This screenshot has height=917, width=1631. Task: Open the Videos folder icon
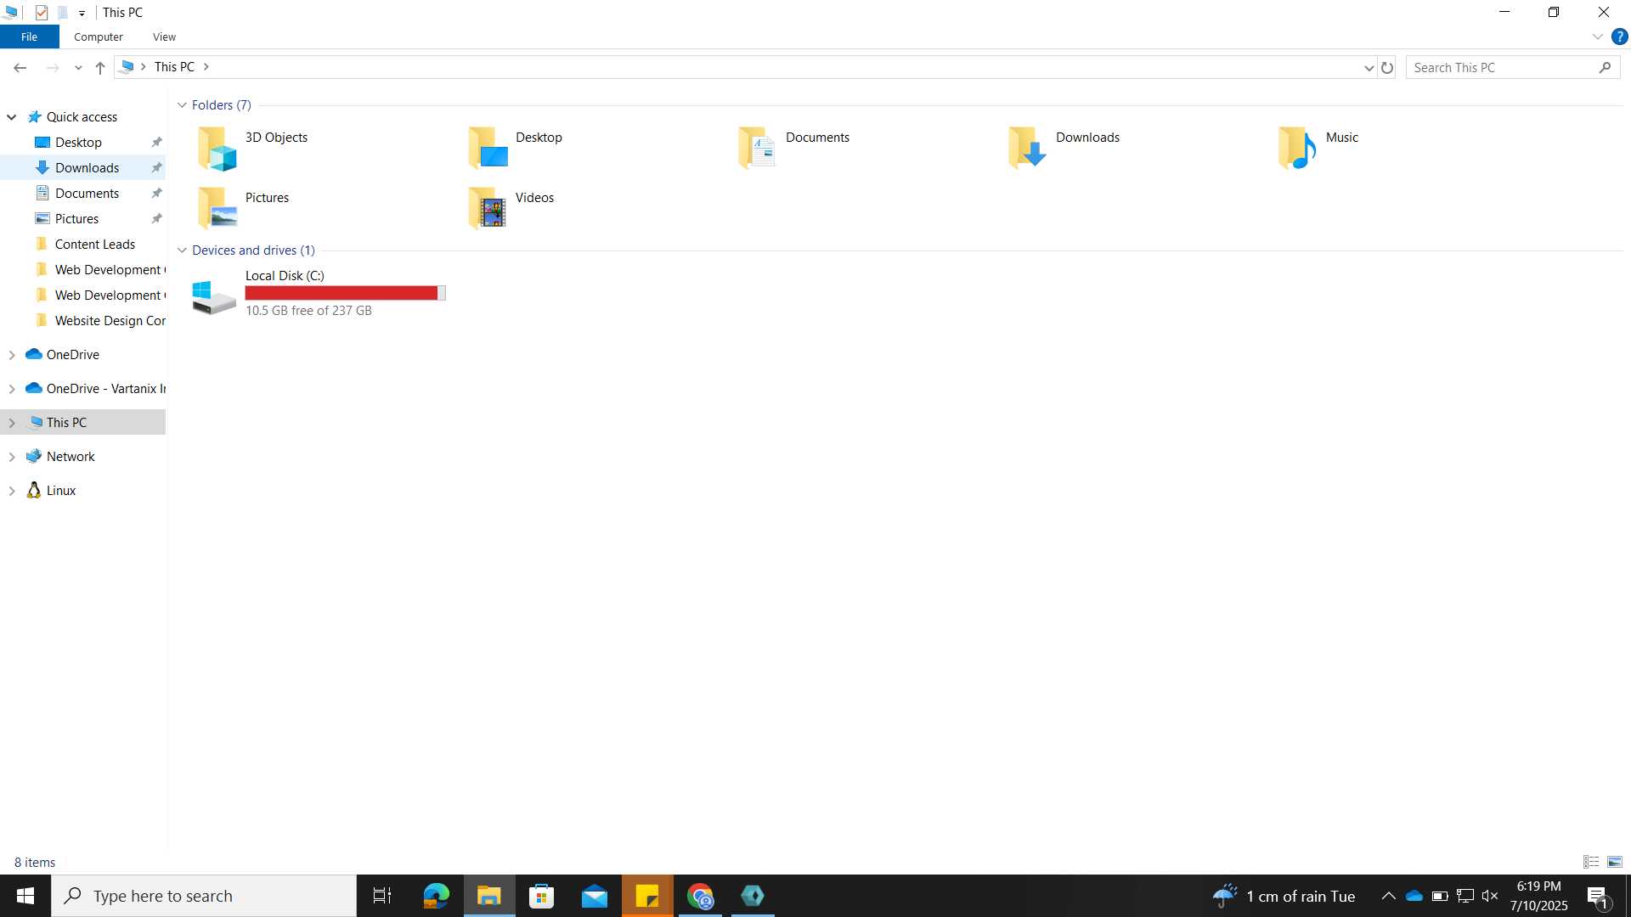tap(488, 208)
